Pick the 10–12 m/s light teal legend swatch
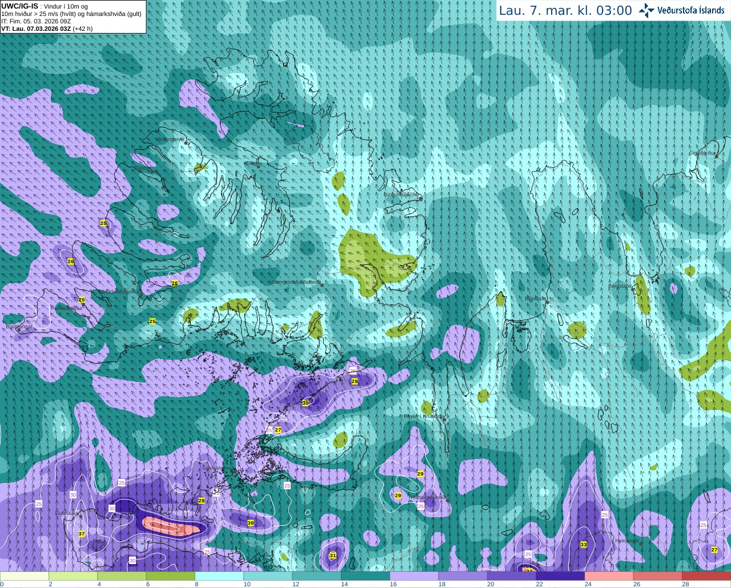Image resolution: width=731 pixels, height=588 pixels. click(x=268, y=576)
